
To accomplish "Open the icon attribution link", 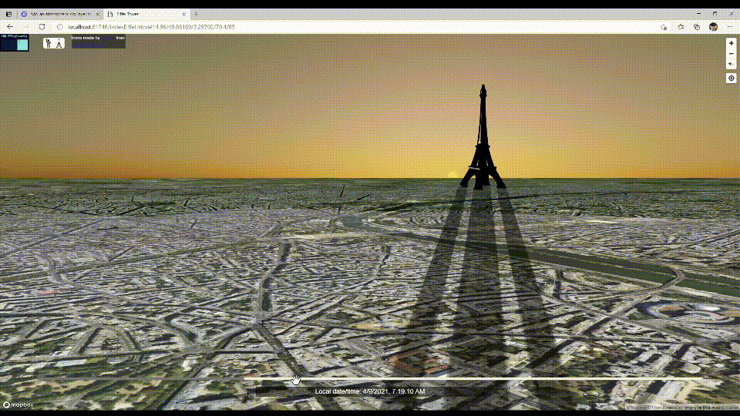I will click(x=88, y=45).
